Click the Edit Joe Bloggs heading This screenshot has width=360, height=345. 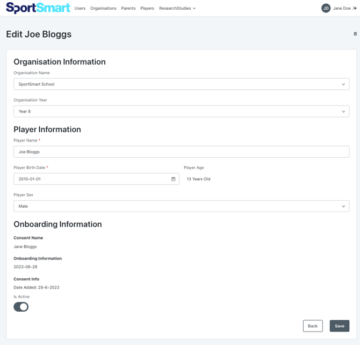pos(39,34)
